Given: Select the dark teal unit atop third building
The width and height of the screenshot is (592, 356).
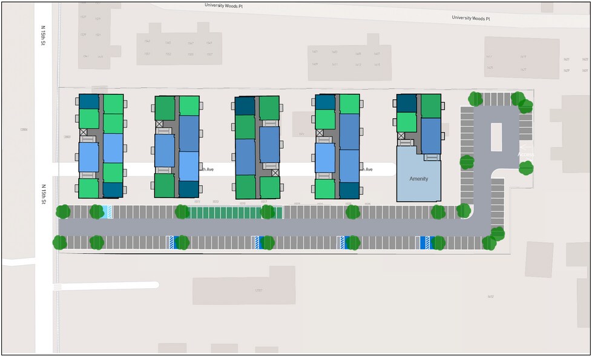Looking at the screenshot, I should tap(245, 106).
